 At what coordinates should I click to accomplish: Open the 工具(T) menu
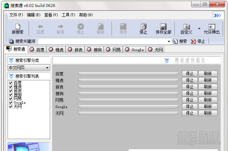pos(68,15)
